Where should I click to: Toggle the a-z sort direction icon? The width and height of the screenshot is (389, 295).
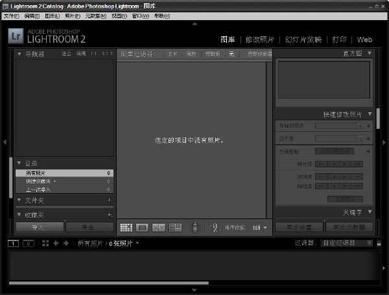215,228
